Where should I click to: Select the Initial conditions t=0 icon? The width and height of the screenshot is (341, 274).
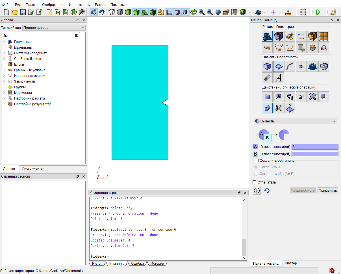tap(279, 48)
